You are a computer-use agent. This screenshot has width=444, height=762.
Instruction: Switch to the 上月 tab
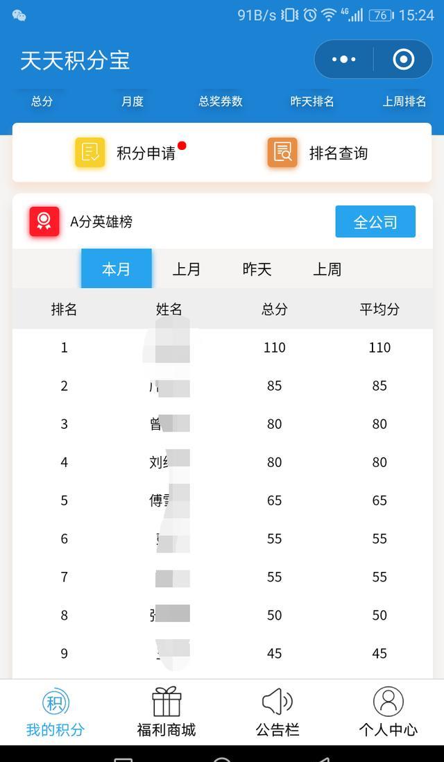tap(186, 269)
